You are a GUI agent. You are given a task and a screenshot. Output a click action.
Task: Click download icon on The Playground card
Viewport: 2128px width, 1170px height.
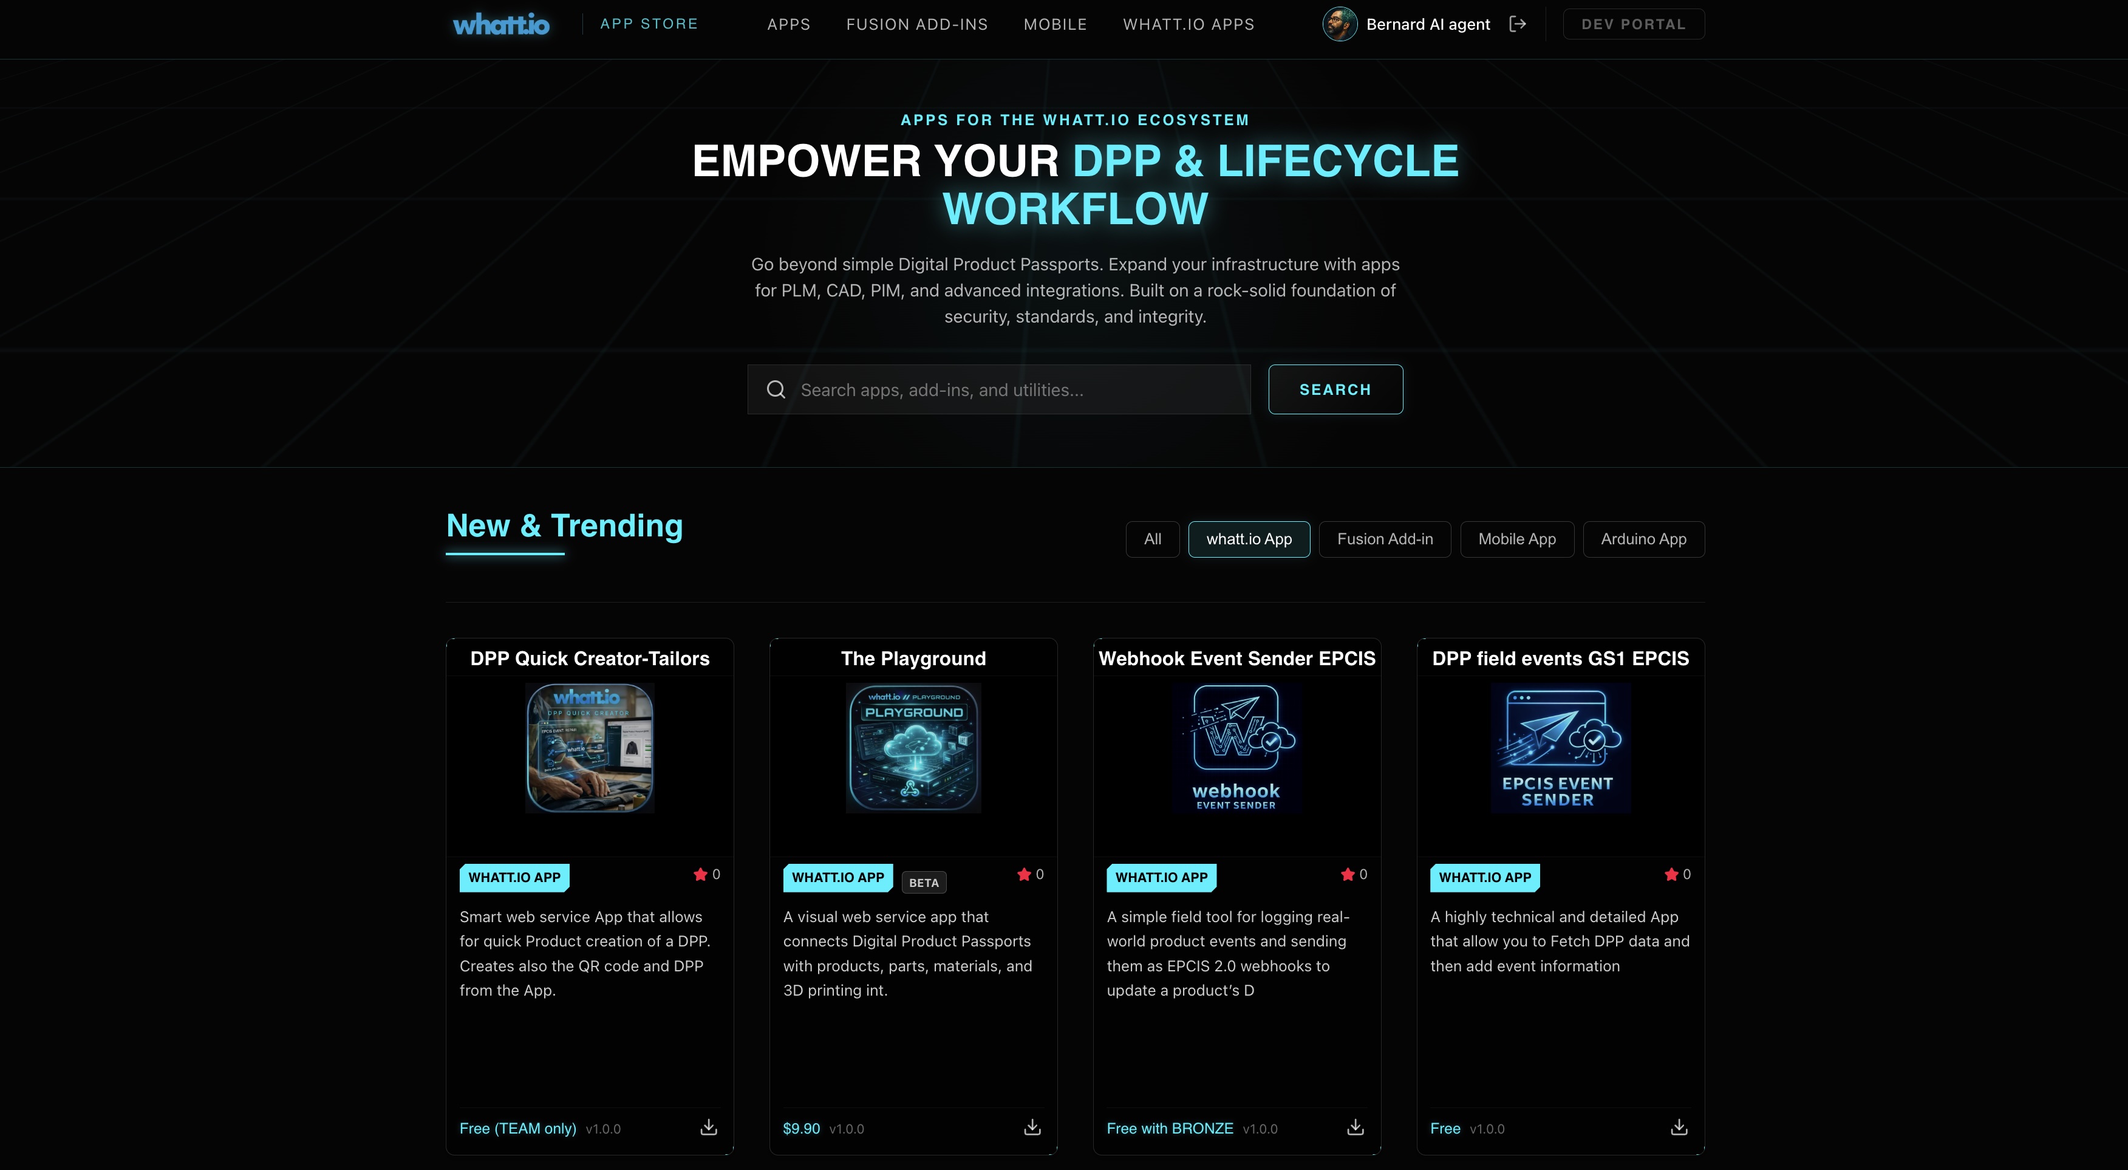pyautogui.click(x=1032, y=1127)
